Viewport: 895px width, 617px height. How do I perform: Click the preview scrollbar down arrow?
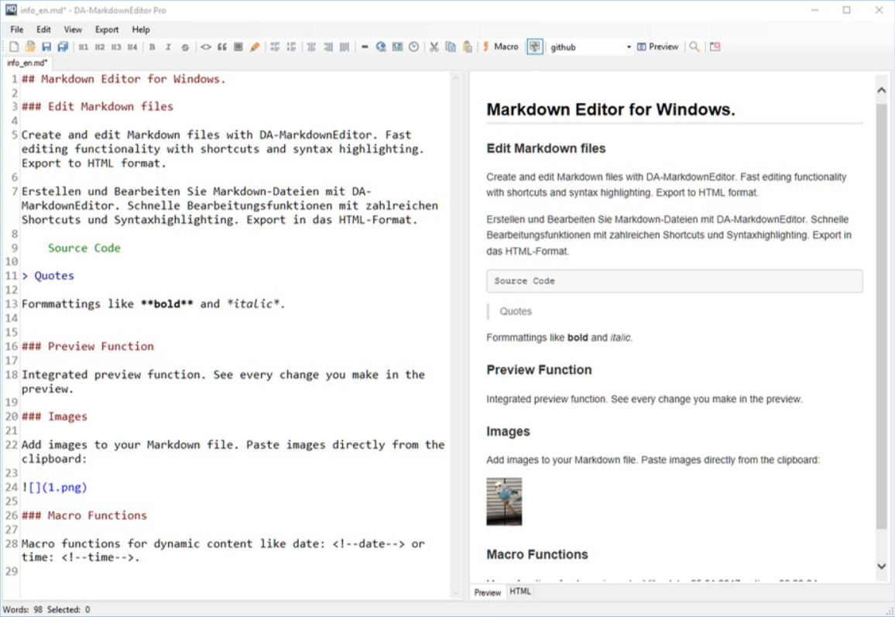tap(881, 566)
